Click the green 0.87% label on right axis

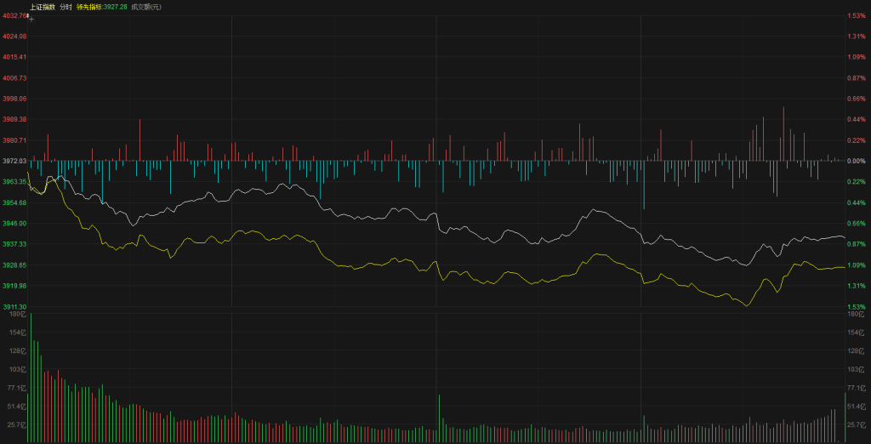[x=855, y=244]
